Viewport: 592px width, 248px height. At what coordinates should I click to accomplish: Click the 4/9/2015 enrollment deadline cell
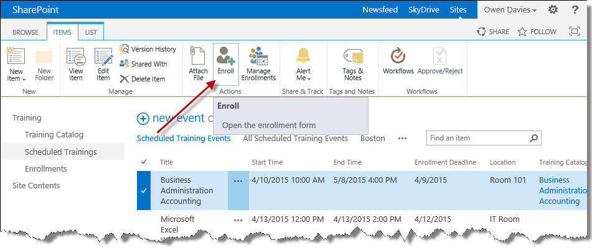click(430, 180)
